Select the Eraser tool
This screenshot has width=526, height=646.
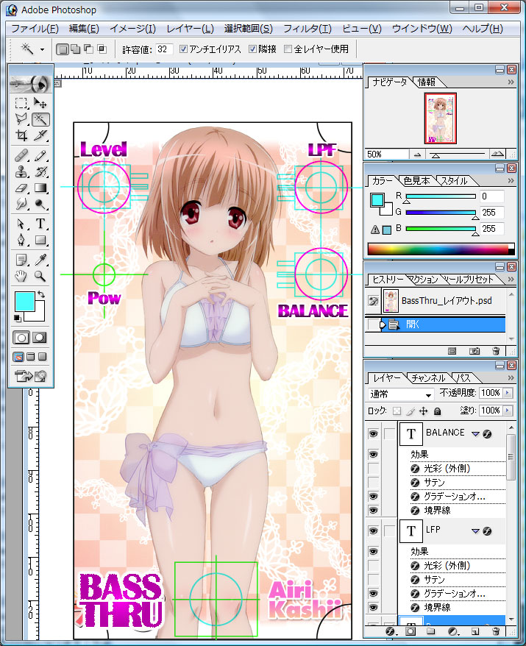(x=21, y=188)
